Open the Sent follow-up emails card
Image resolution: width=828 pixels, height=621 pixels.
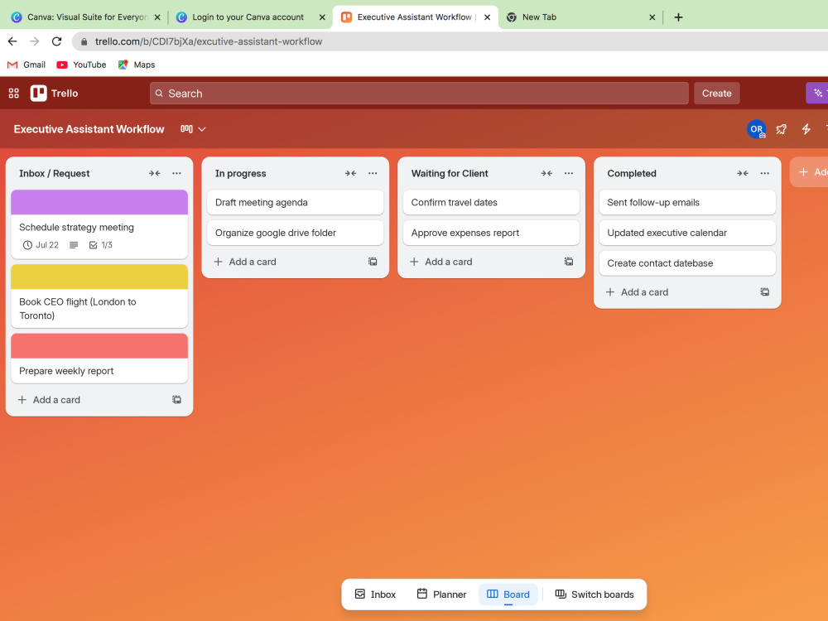pos(687,202)
